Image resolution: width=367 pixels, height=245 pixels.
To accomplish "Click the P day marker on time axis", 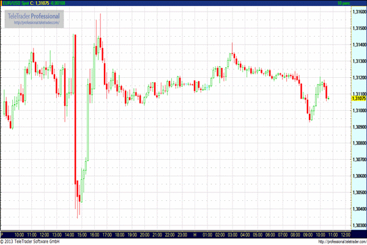I will pyautogui.click(x=2, y=235).
